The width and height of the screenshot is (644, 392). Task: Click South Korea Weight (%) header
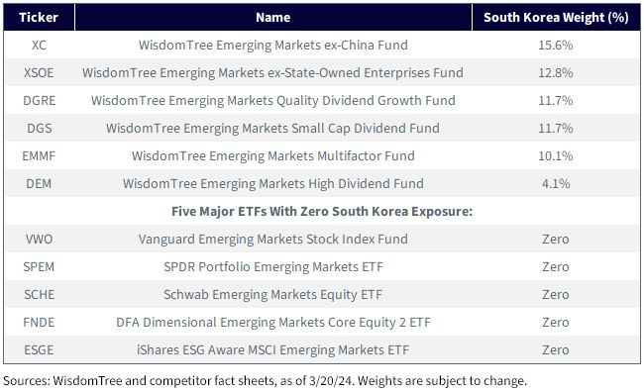(556, 17)
